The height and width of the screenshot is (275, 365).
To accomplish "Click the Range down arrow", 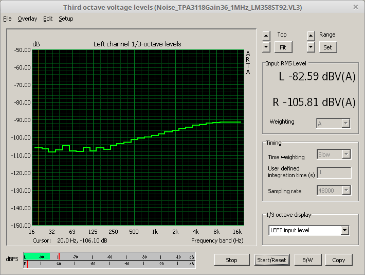I will (311, 47).
